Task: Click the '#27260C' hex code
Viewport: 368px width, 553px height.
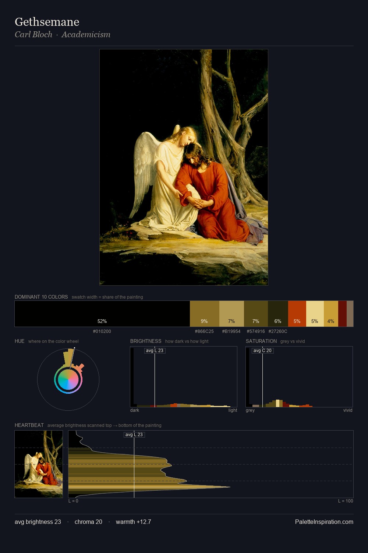Action: [x=278, y=331]
